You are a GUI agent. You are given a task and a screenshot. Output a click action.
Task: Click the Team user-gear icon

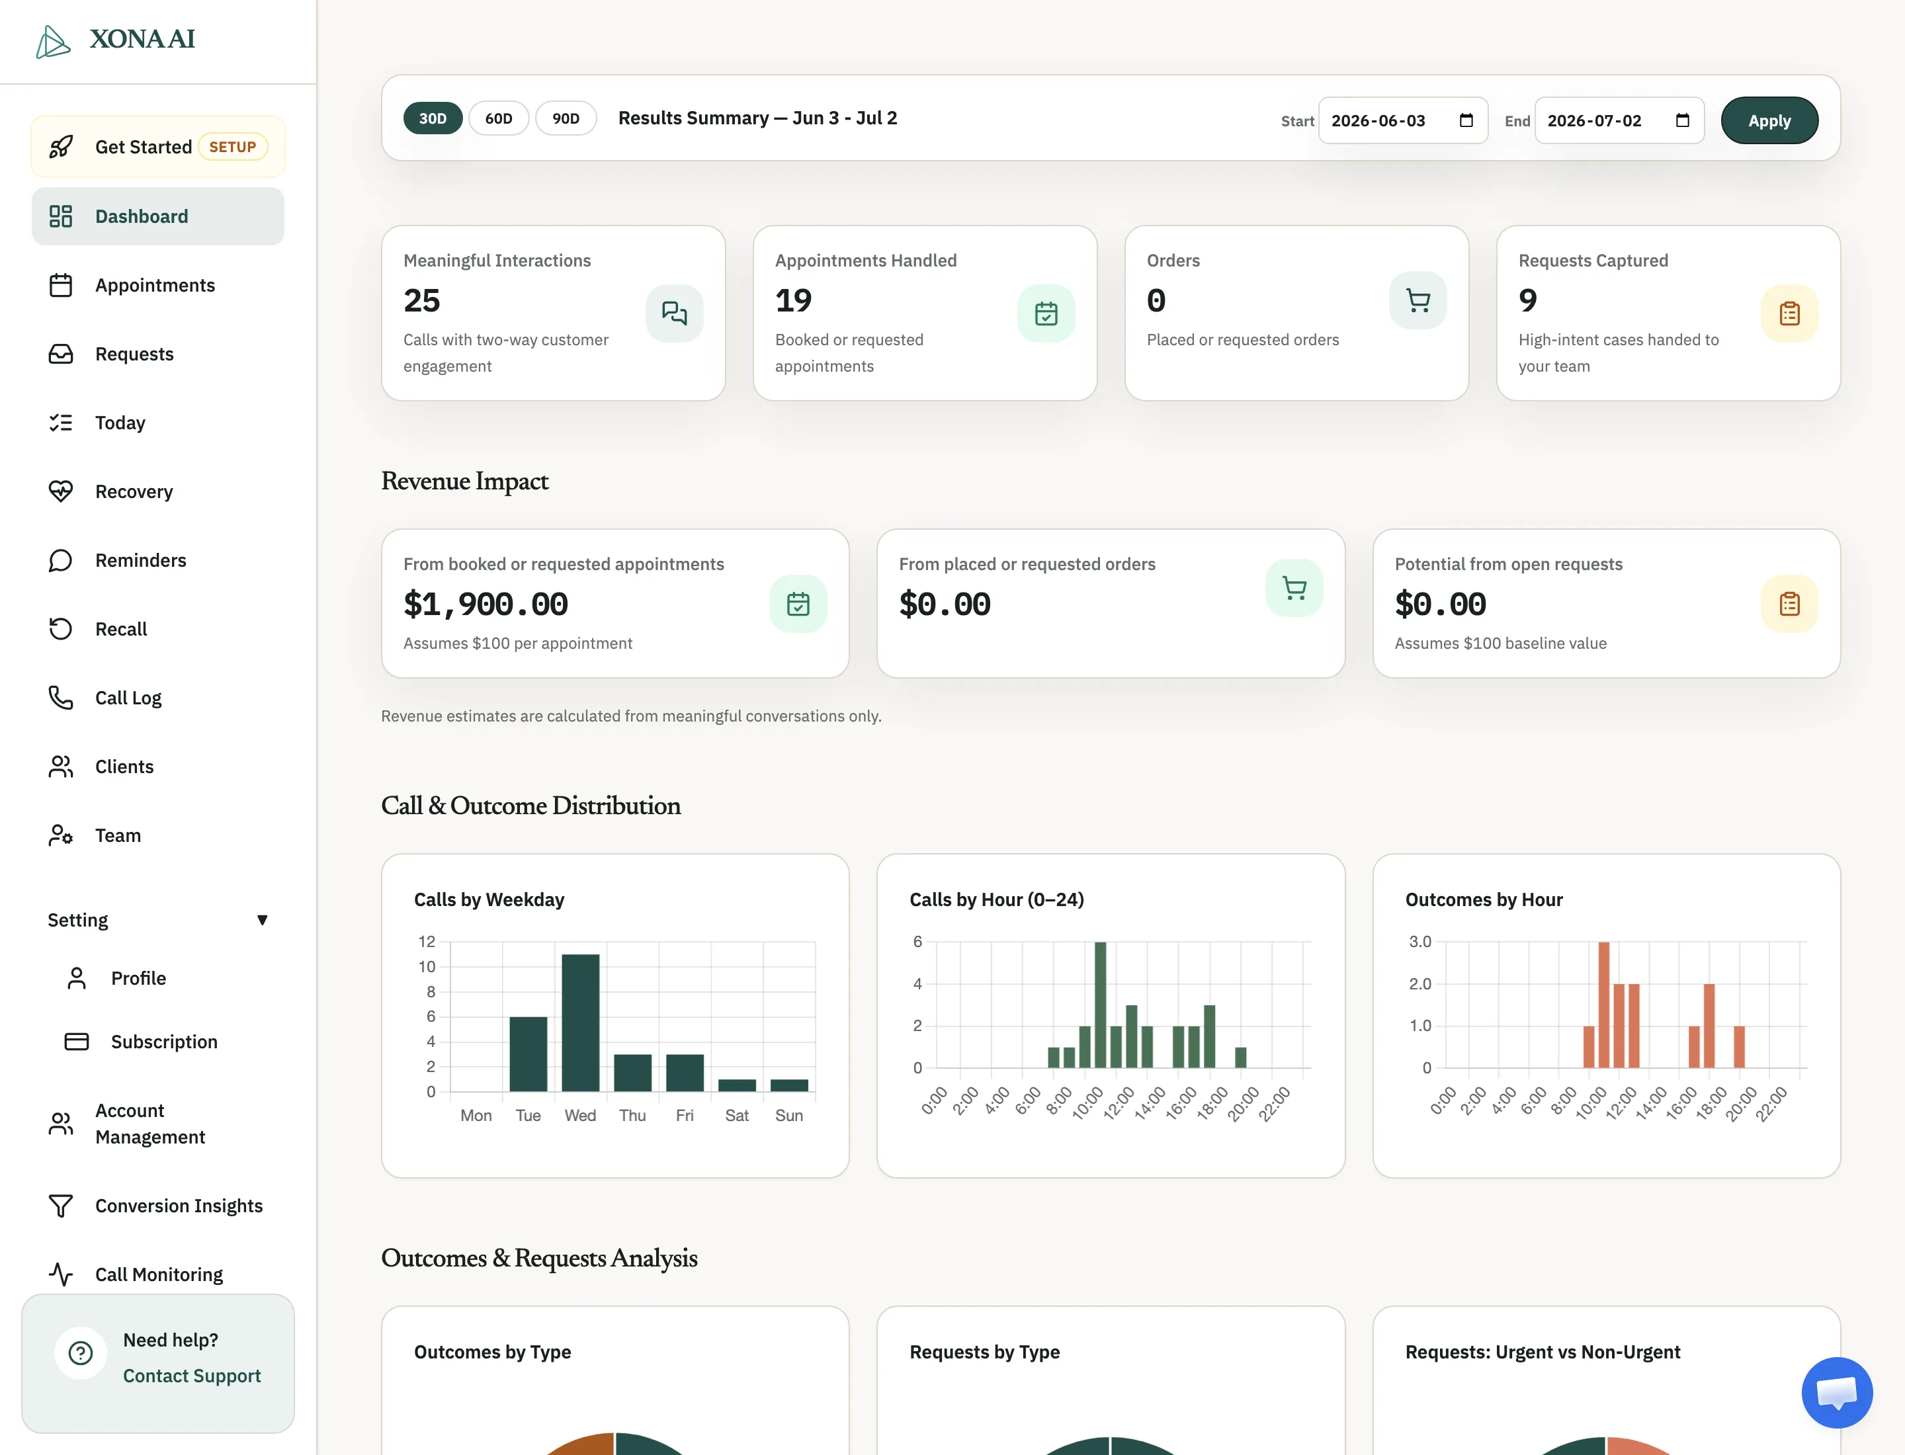coord(61,835)
